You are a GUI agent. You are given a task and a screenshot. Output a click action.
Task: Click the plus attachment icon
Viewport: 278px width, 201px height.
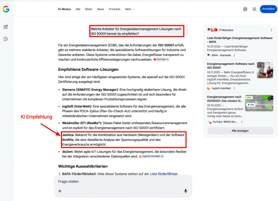click(60, 191)
